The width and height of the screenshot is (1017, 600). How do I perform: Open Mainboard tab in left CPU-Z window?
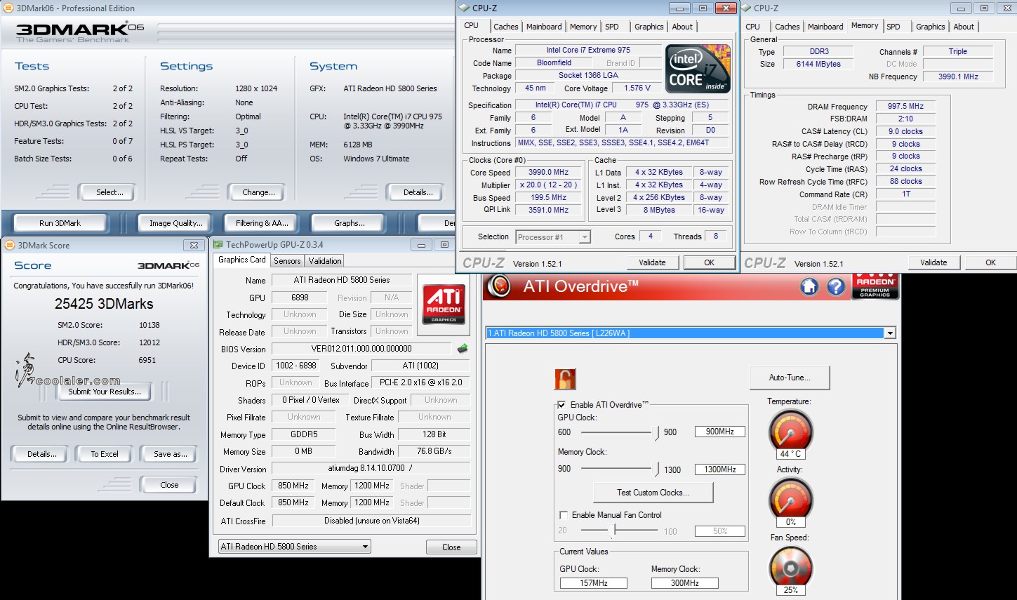pos(544,27)
